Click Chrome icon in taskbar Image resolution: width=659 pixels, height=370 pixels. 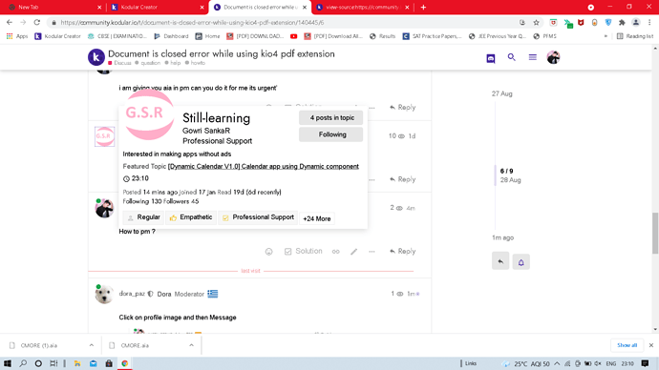[x=124, y=363]
